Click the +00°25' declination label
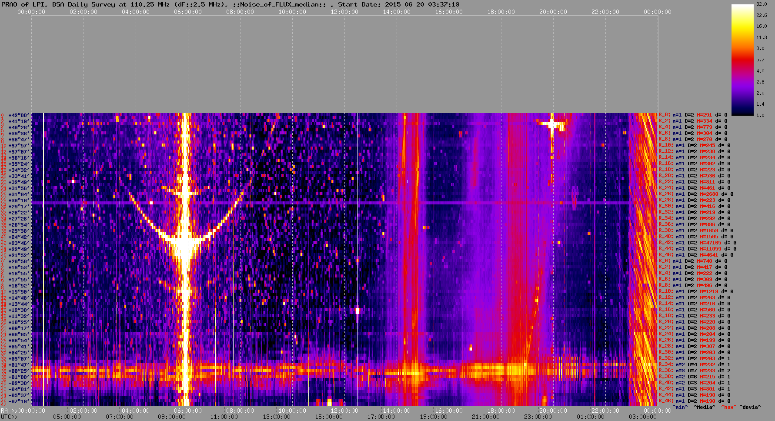Viewport: 775px width, 421px height. (19, 371)
